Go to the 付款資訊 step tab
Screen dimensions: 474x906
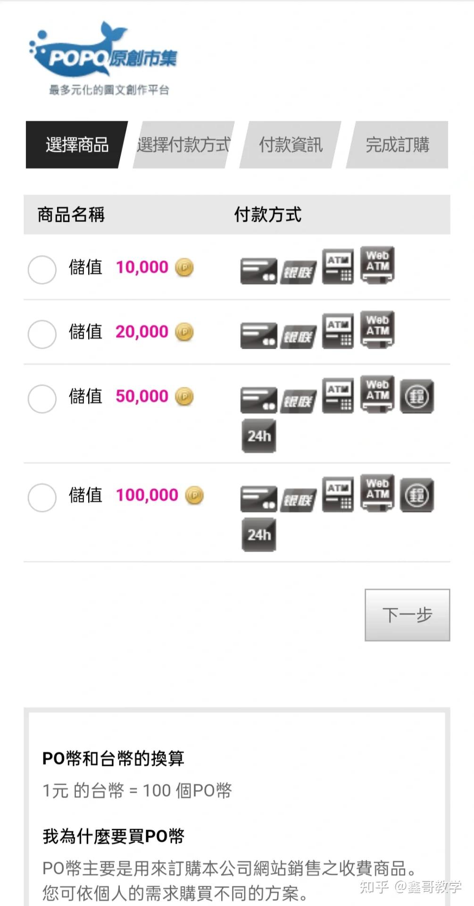pyautogui.click(x=290, y=145)
